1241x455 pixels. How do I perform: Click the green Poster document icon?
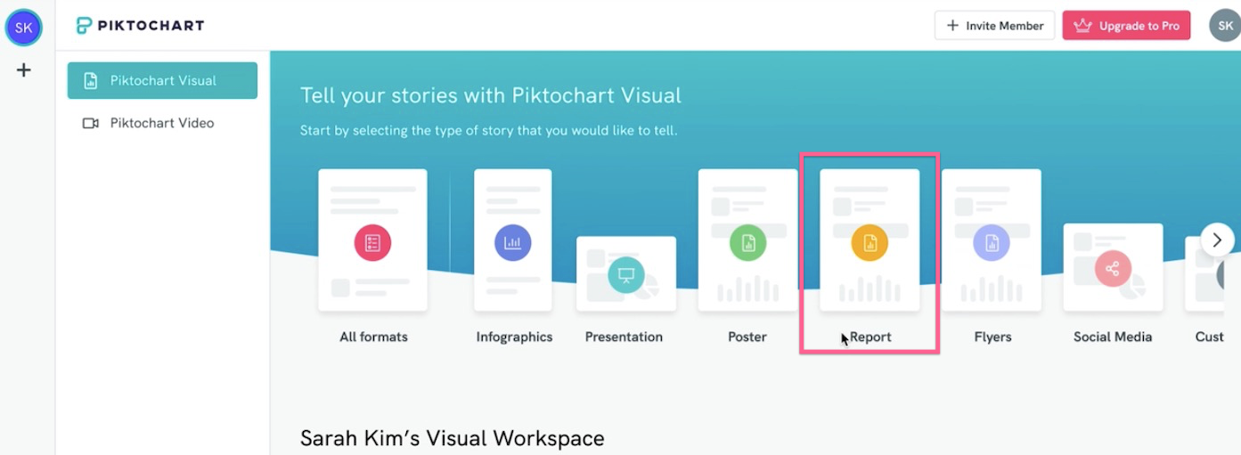tap(747, 242)
